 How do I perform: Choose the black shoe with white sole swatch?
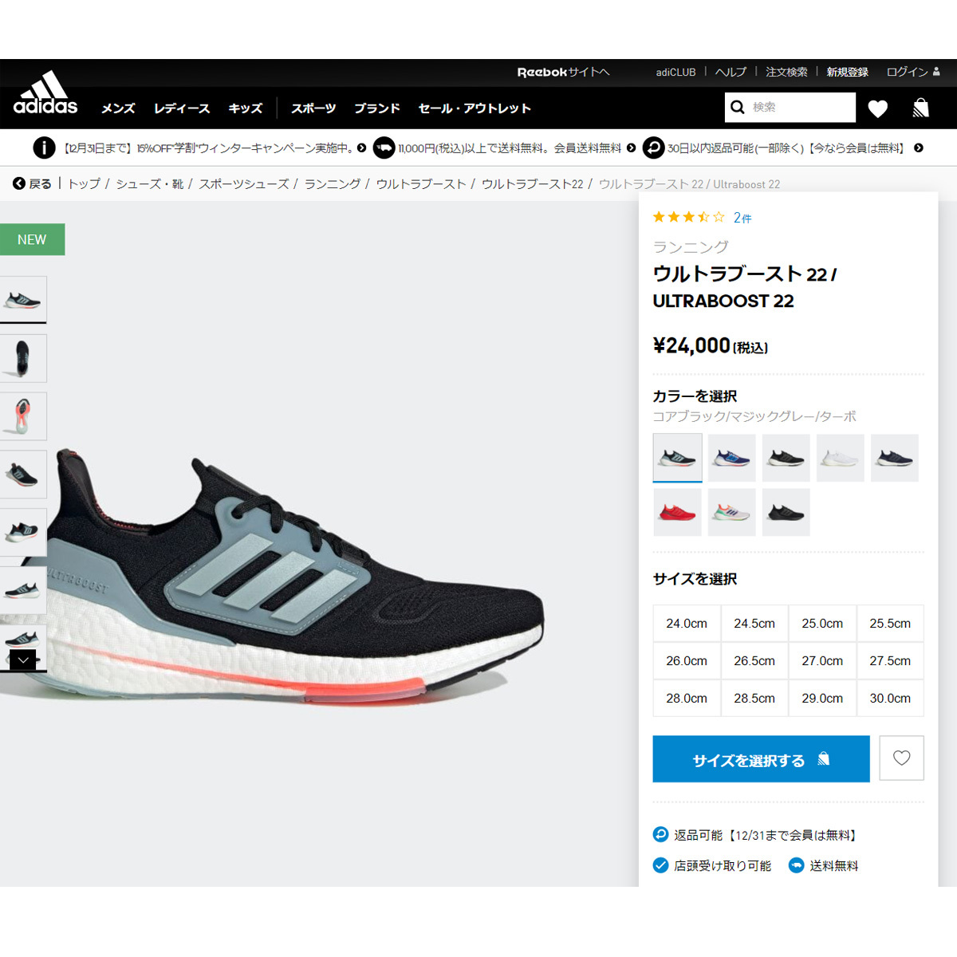point(786,458)
